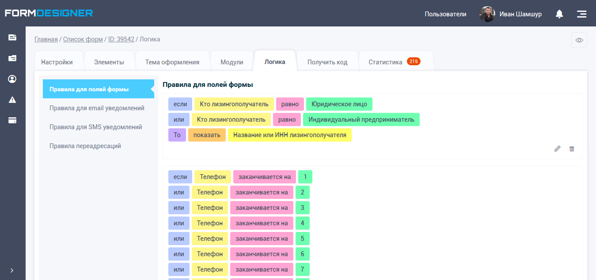Select Правила для email уведомлений

(x=97, y=108)
